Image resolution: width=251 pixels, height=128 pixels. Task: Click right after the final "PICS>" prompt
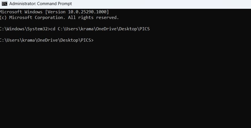tap(95, 40)
